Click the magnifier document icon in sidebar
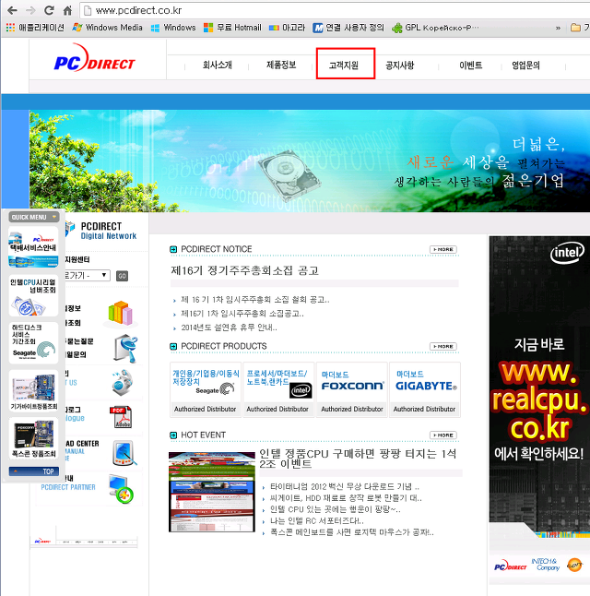590x596 pixels. [125, 349]
